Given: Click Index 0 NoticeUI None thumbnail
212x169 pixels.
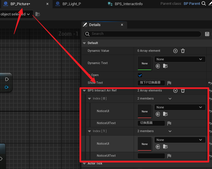Looking at the screenshot, I should 145,111.
